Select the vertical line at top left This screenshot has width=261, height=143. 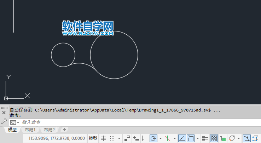coord(14,17)
